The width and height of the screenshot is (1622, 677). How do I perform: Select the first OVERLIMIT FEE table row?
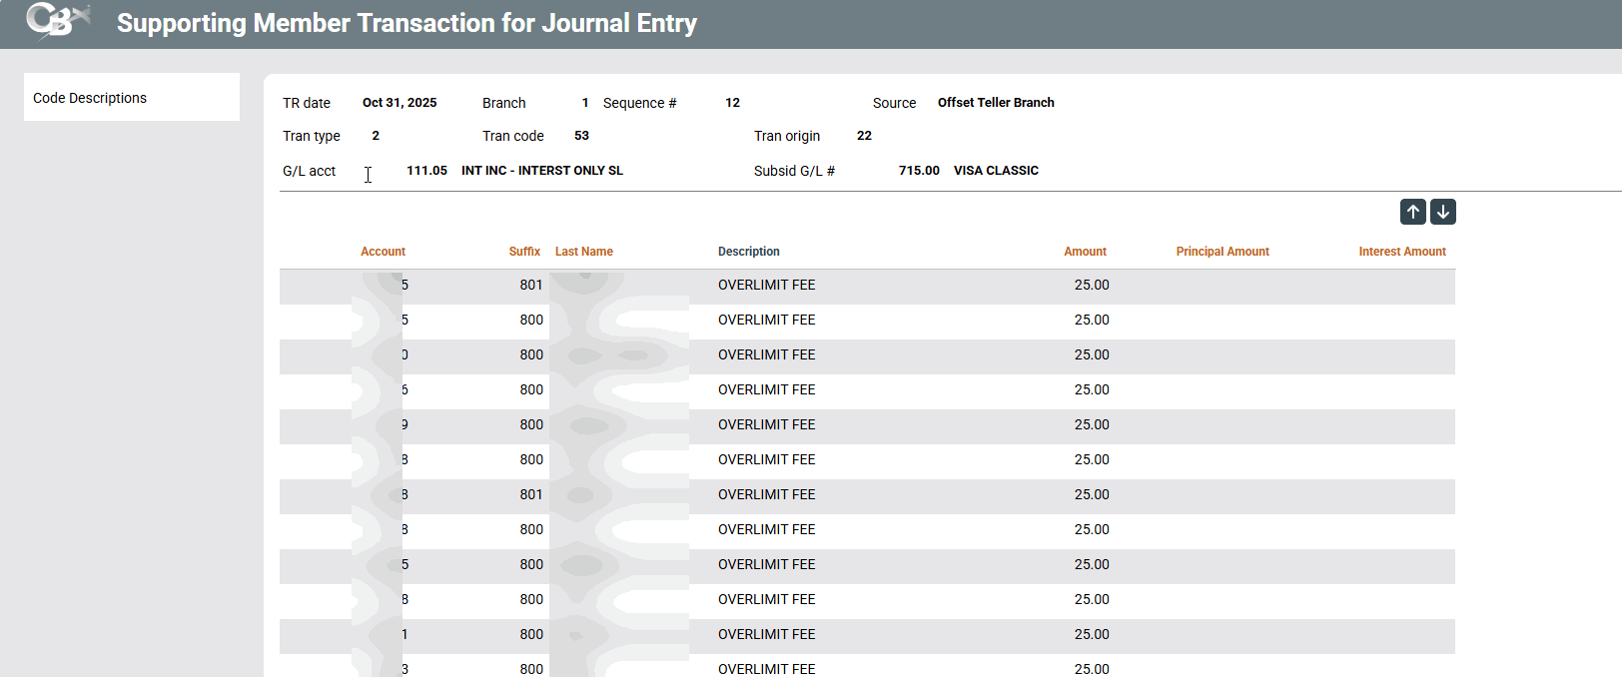coord(766,286)
